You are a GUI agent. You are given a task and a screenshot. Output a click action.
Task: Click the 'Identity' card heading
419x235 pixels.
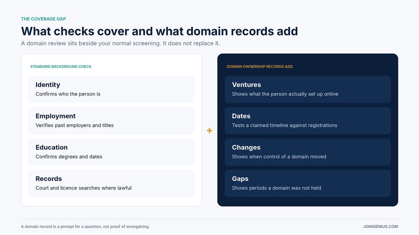(48, 85)
